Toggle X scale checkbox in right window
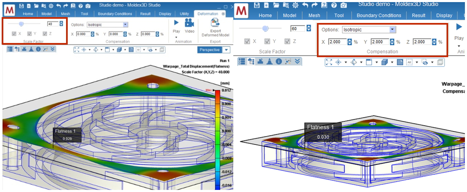467x192 pixels. coord(247,42)
